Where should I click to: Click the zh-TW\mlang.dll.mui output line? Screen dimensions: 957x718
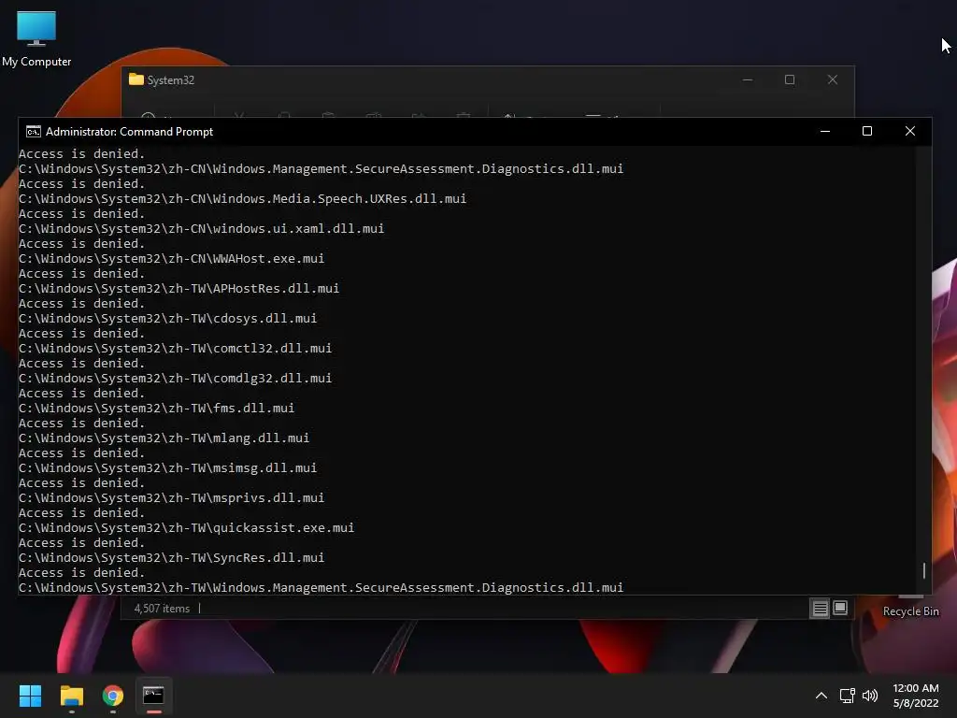coord(164,438)
